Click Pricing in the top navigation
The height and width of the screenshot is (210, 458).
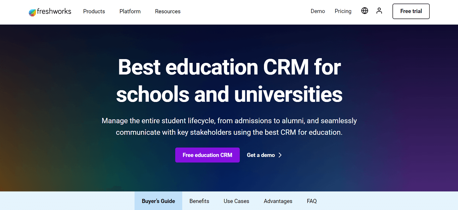click(x=343, y=11)
